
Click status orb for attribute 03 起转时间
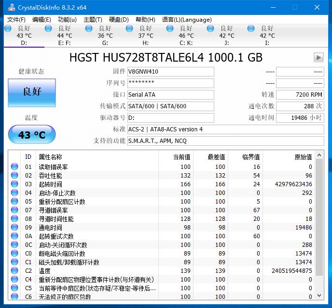pyautogui.click(x=14, y=184)
